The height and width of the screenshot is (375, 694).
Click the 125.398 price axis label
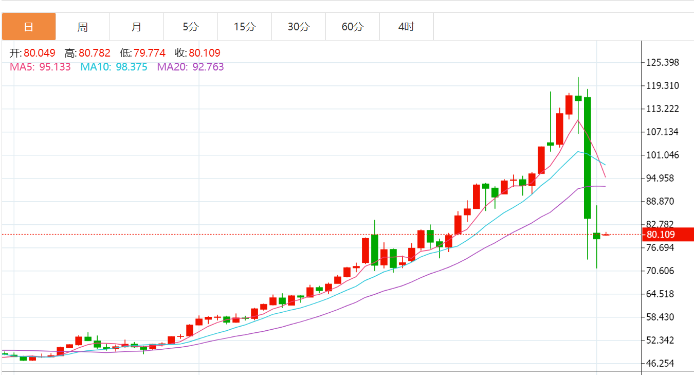[663, 63]
